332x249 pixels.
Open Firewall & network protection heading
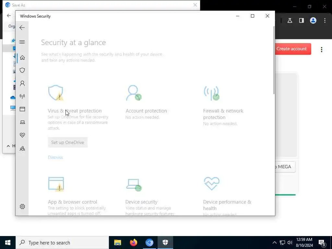[223, 114]
